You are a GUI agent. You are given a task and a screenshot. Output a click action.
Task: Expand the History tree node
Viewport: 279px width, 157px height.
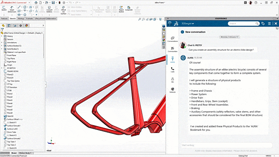pos(2,36)
